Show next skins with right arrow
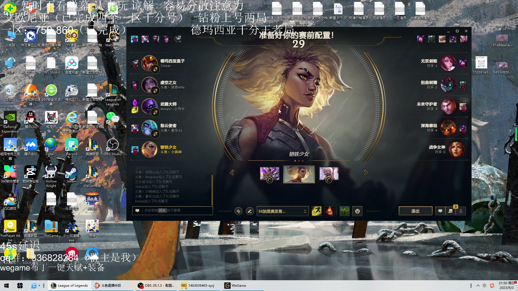Viewport: 518px width, 291px height. 366,173
